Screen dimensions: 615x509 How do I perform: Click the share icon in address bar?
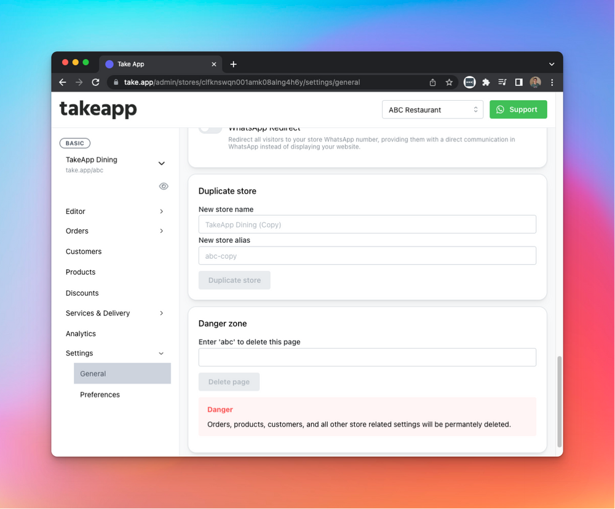(432, 82)
